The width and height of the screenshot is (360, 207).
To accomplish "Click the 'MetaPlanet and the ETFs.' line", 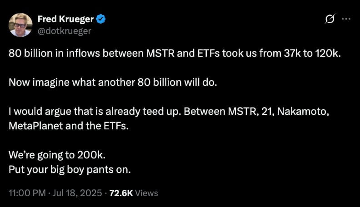I will click(69, 126).
